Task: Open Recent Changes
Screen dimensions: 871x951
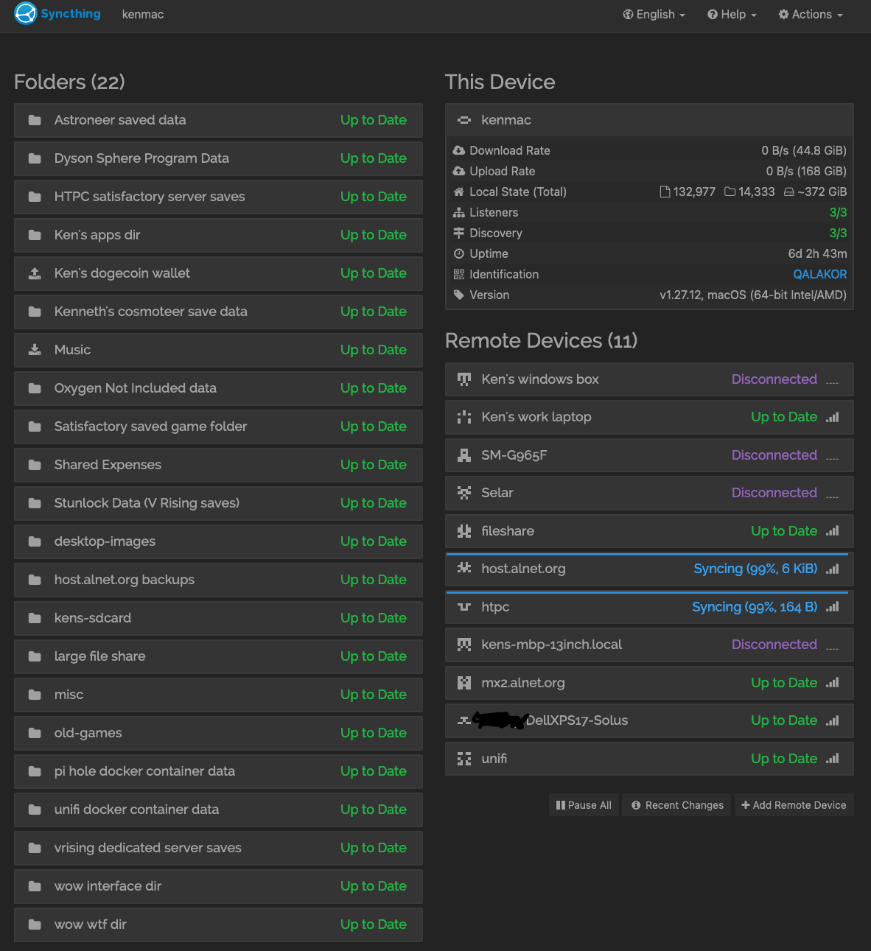Action: (x=677, y=805)
